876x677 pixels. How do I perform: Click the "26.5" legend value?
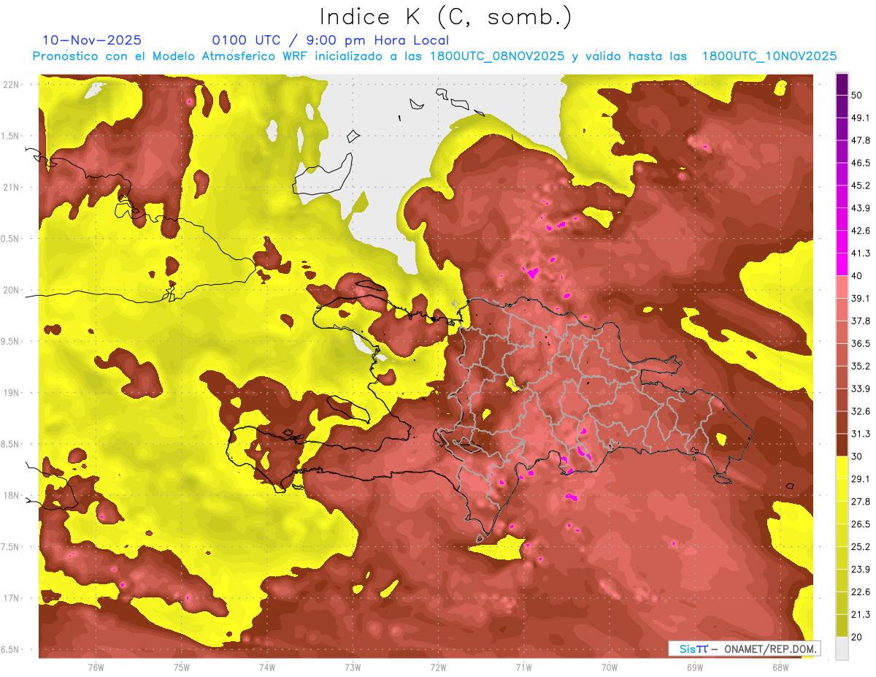[x=861, y=524]
